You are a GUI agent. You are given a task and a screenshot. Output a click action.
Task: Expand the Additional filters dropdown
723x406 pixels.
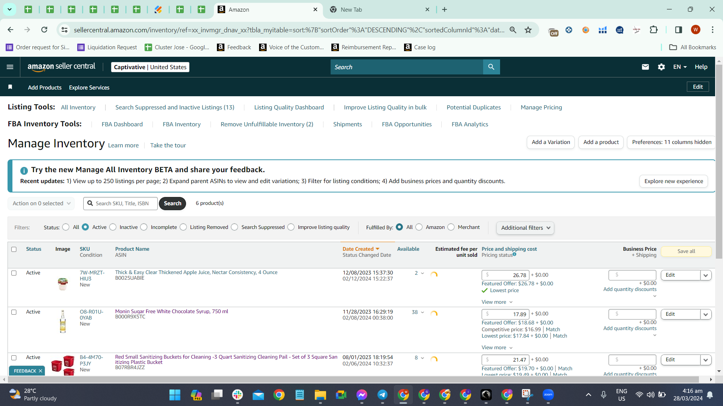pos(525,228)
